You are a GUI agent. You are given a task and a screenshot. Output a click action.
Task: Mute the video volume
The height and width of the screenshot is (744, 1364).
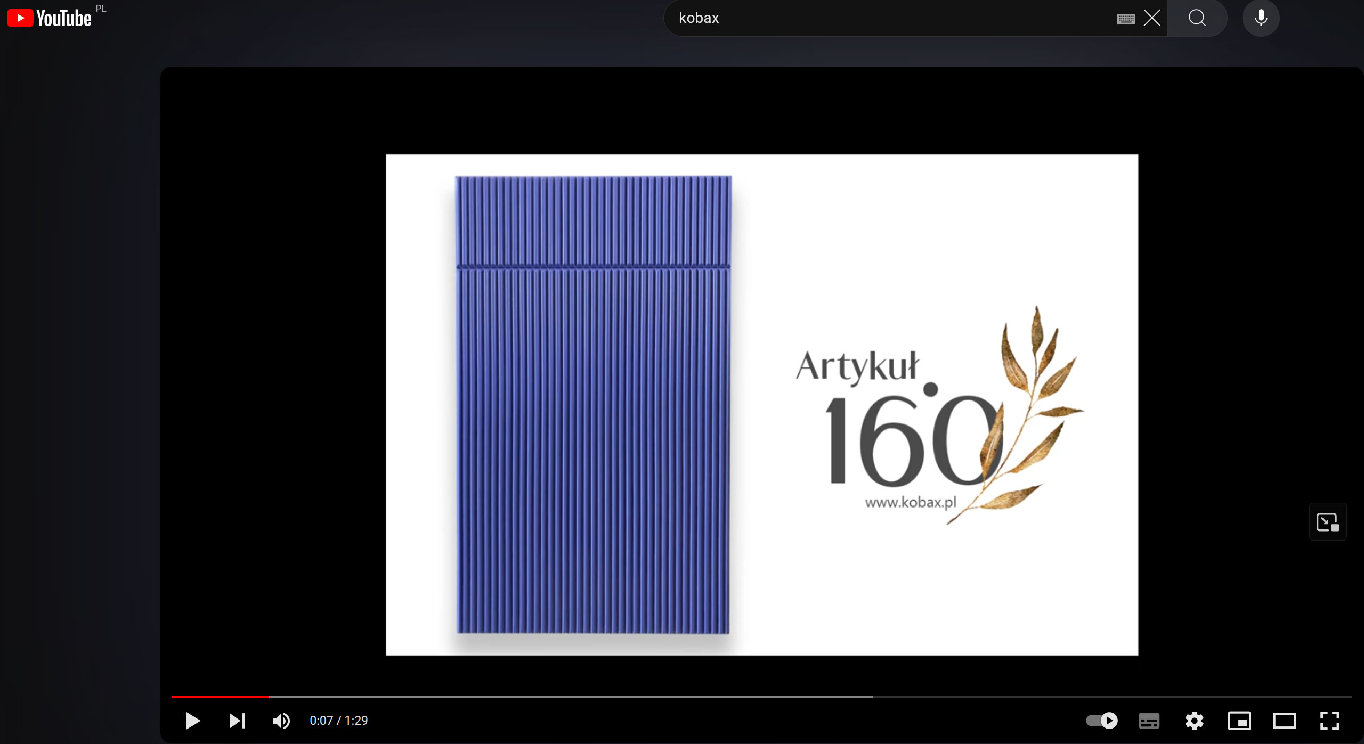tap(281, 721)
